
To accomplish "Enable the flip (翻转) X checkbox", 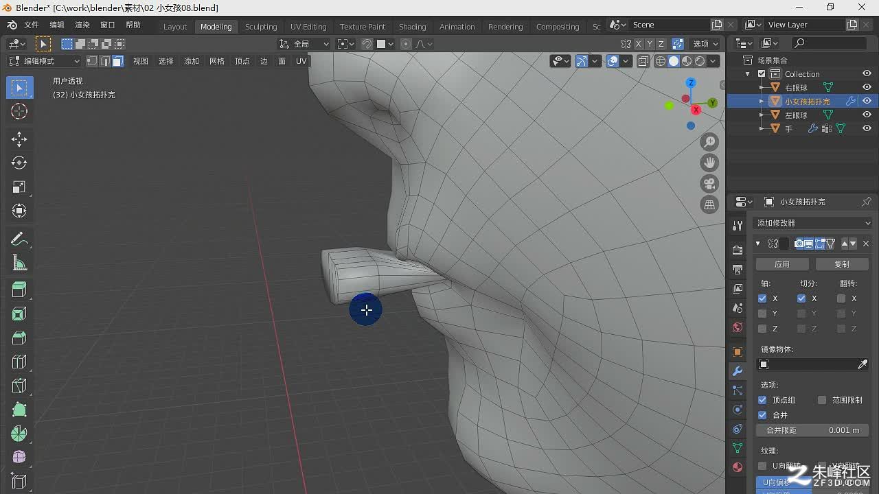I will 841,298.
